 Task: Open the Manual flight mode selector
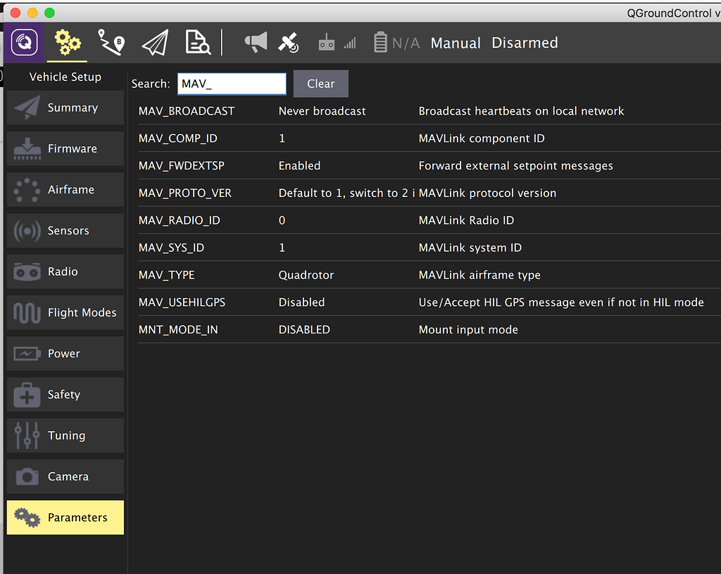(456, 43)
